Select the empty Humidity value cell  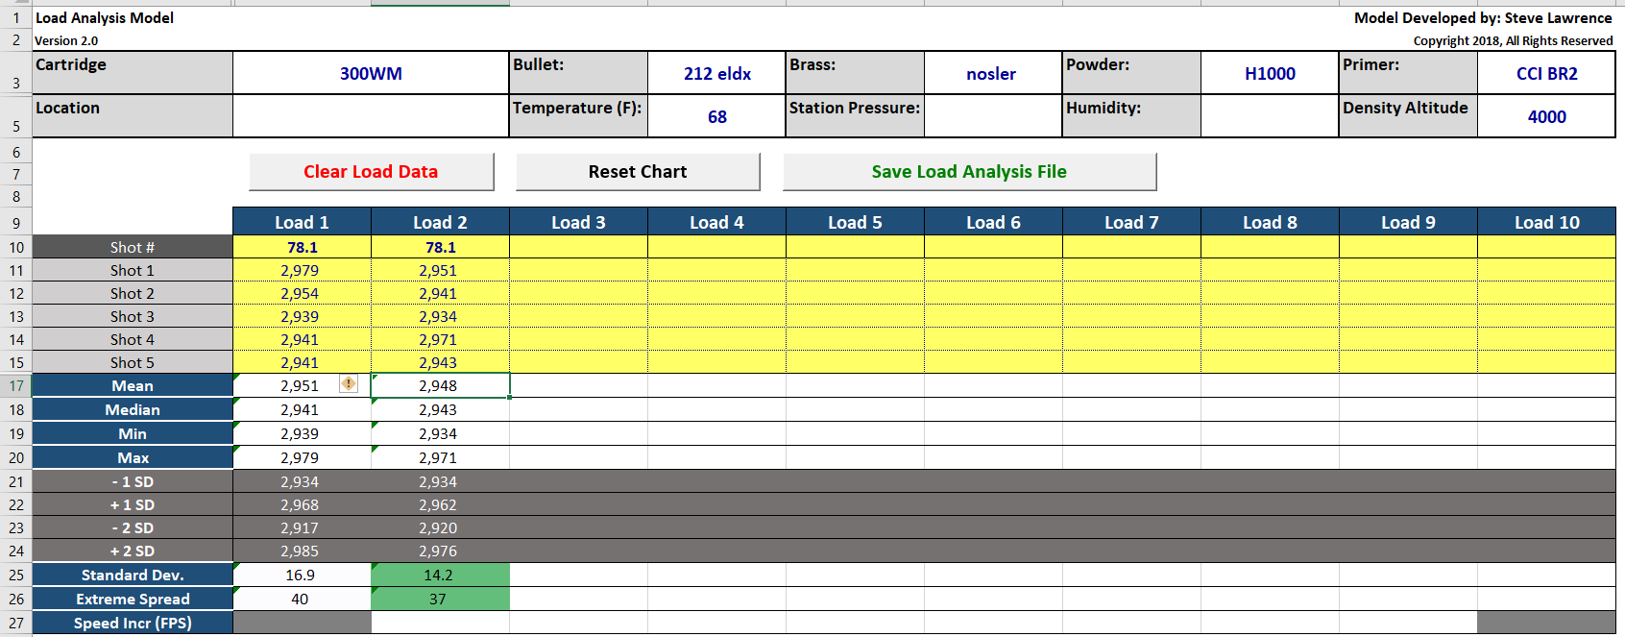1269,117
